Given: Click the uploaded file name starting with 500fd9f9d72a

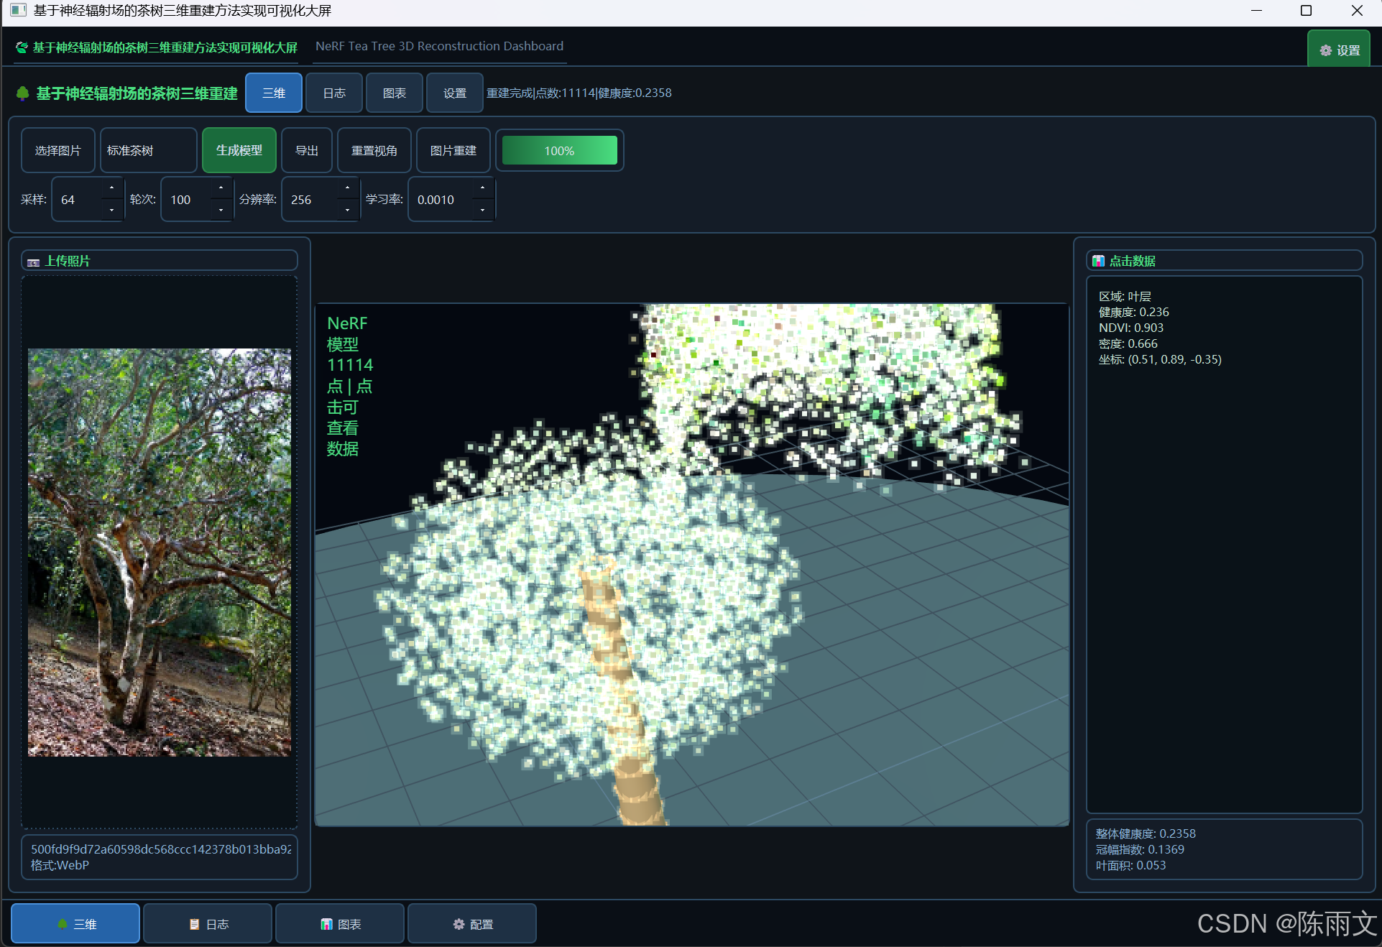Looking at the screenshot, I should 161,849.
